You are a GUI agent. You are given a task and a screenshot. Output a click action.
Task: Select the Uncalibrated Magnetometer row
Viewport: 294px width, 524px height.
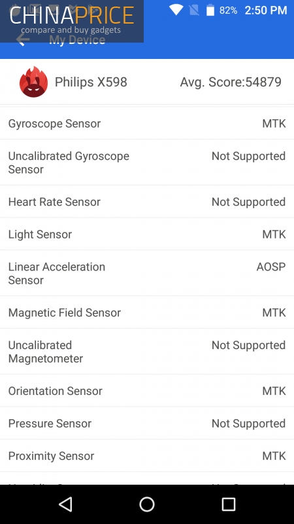(x=147, y=352)
